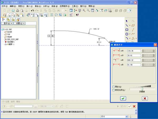Click the zoom in magnifier icon

[x=84, y=11]
